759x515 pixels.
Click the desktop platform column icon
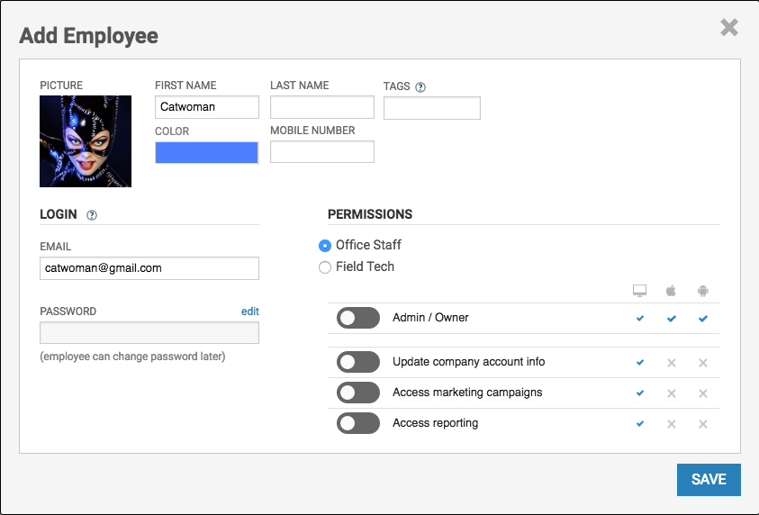click(x=640, y=290)
